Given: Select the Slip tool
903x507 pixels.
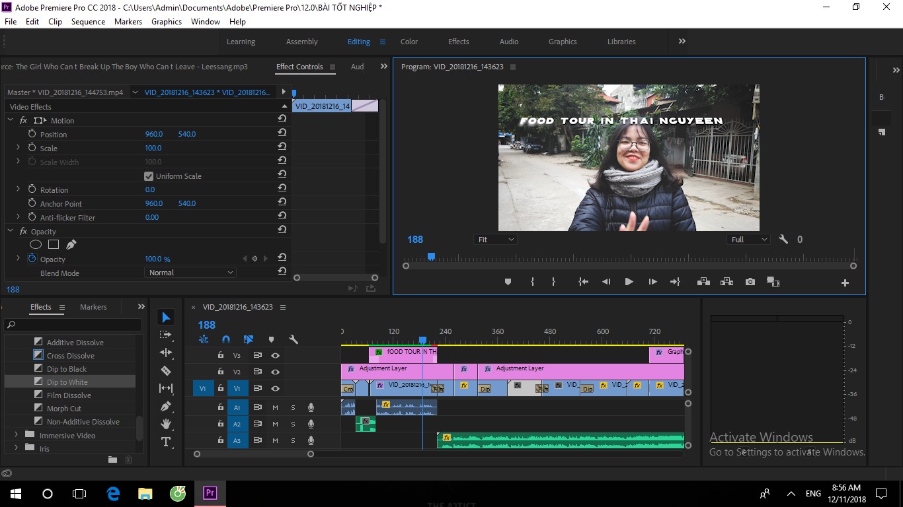Looking at the screenshot, I should pos(166,388).
